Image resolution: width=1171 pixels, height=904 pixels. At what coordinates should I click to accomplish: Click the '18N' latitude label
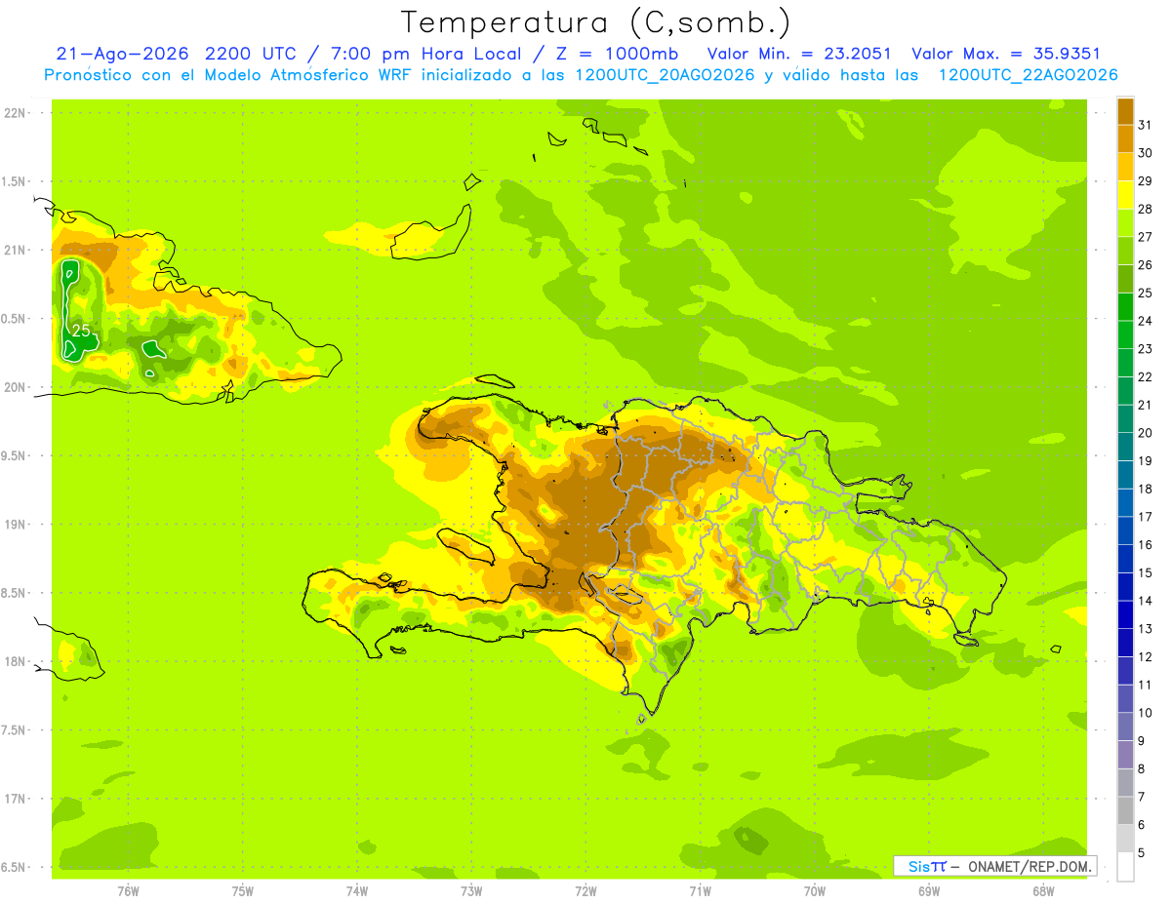pos(17,661)
